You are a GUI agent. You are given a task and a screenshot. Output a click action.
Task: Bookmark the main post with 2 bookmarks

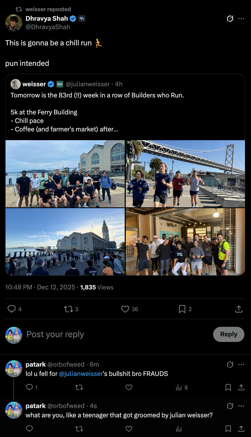pos(182,309)
